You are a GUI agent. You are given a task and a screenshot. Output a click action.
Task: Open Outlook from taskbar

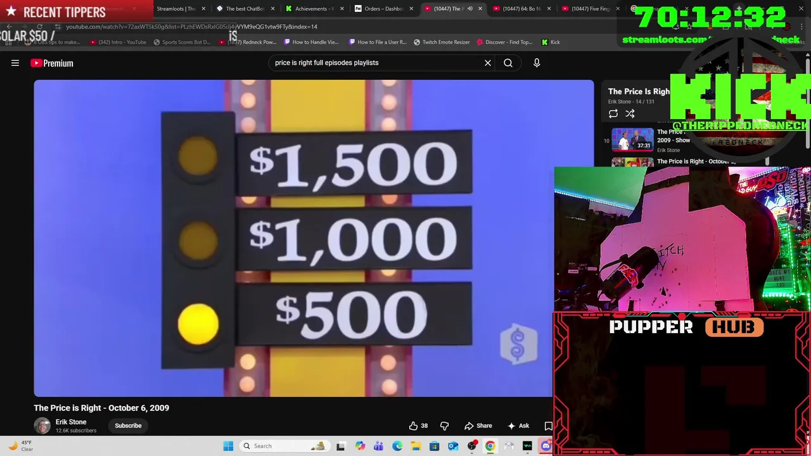[453, 446]
